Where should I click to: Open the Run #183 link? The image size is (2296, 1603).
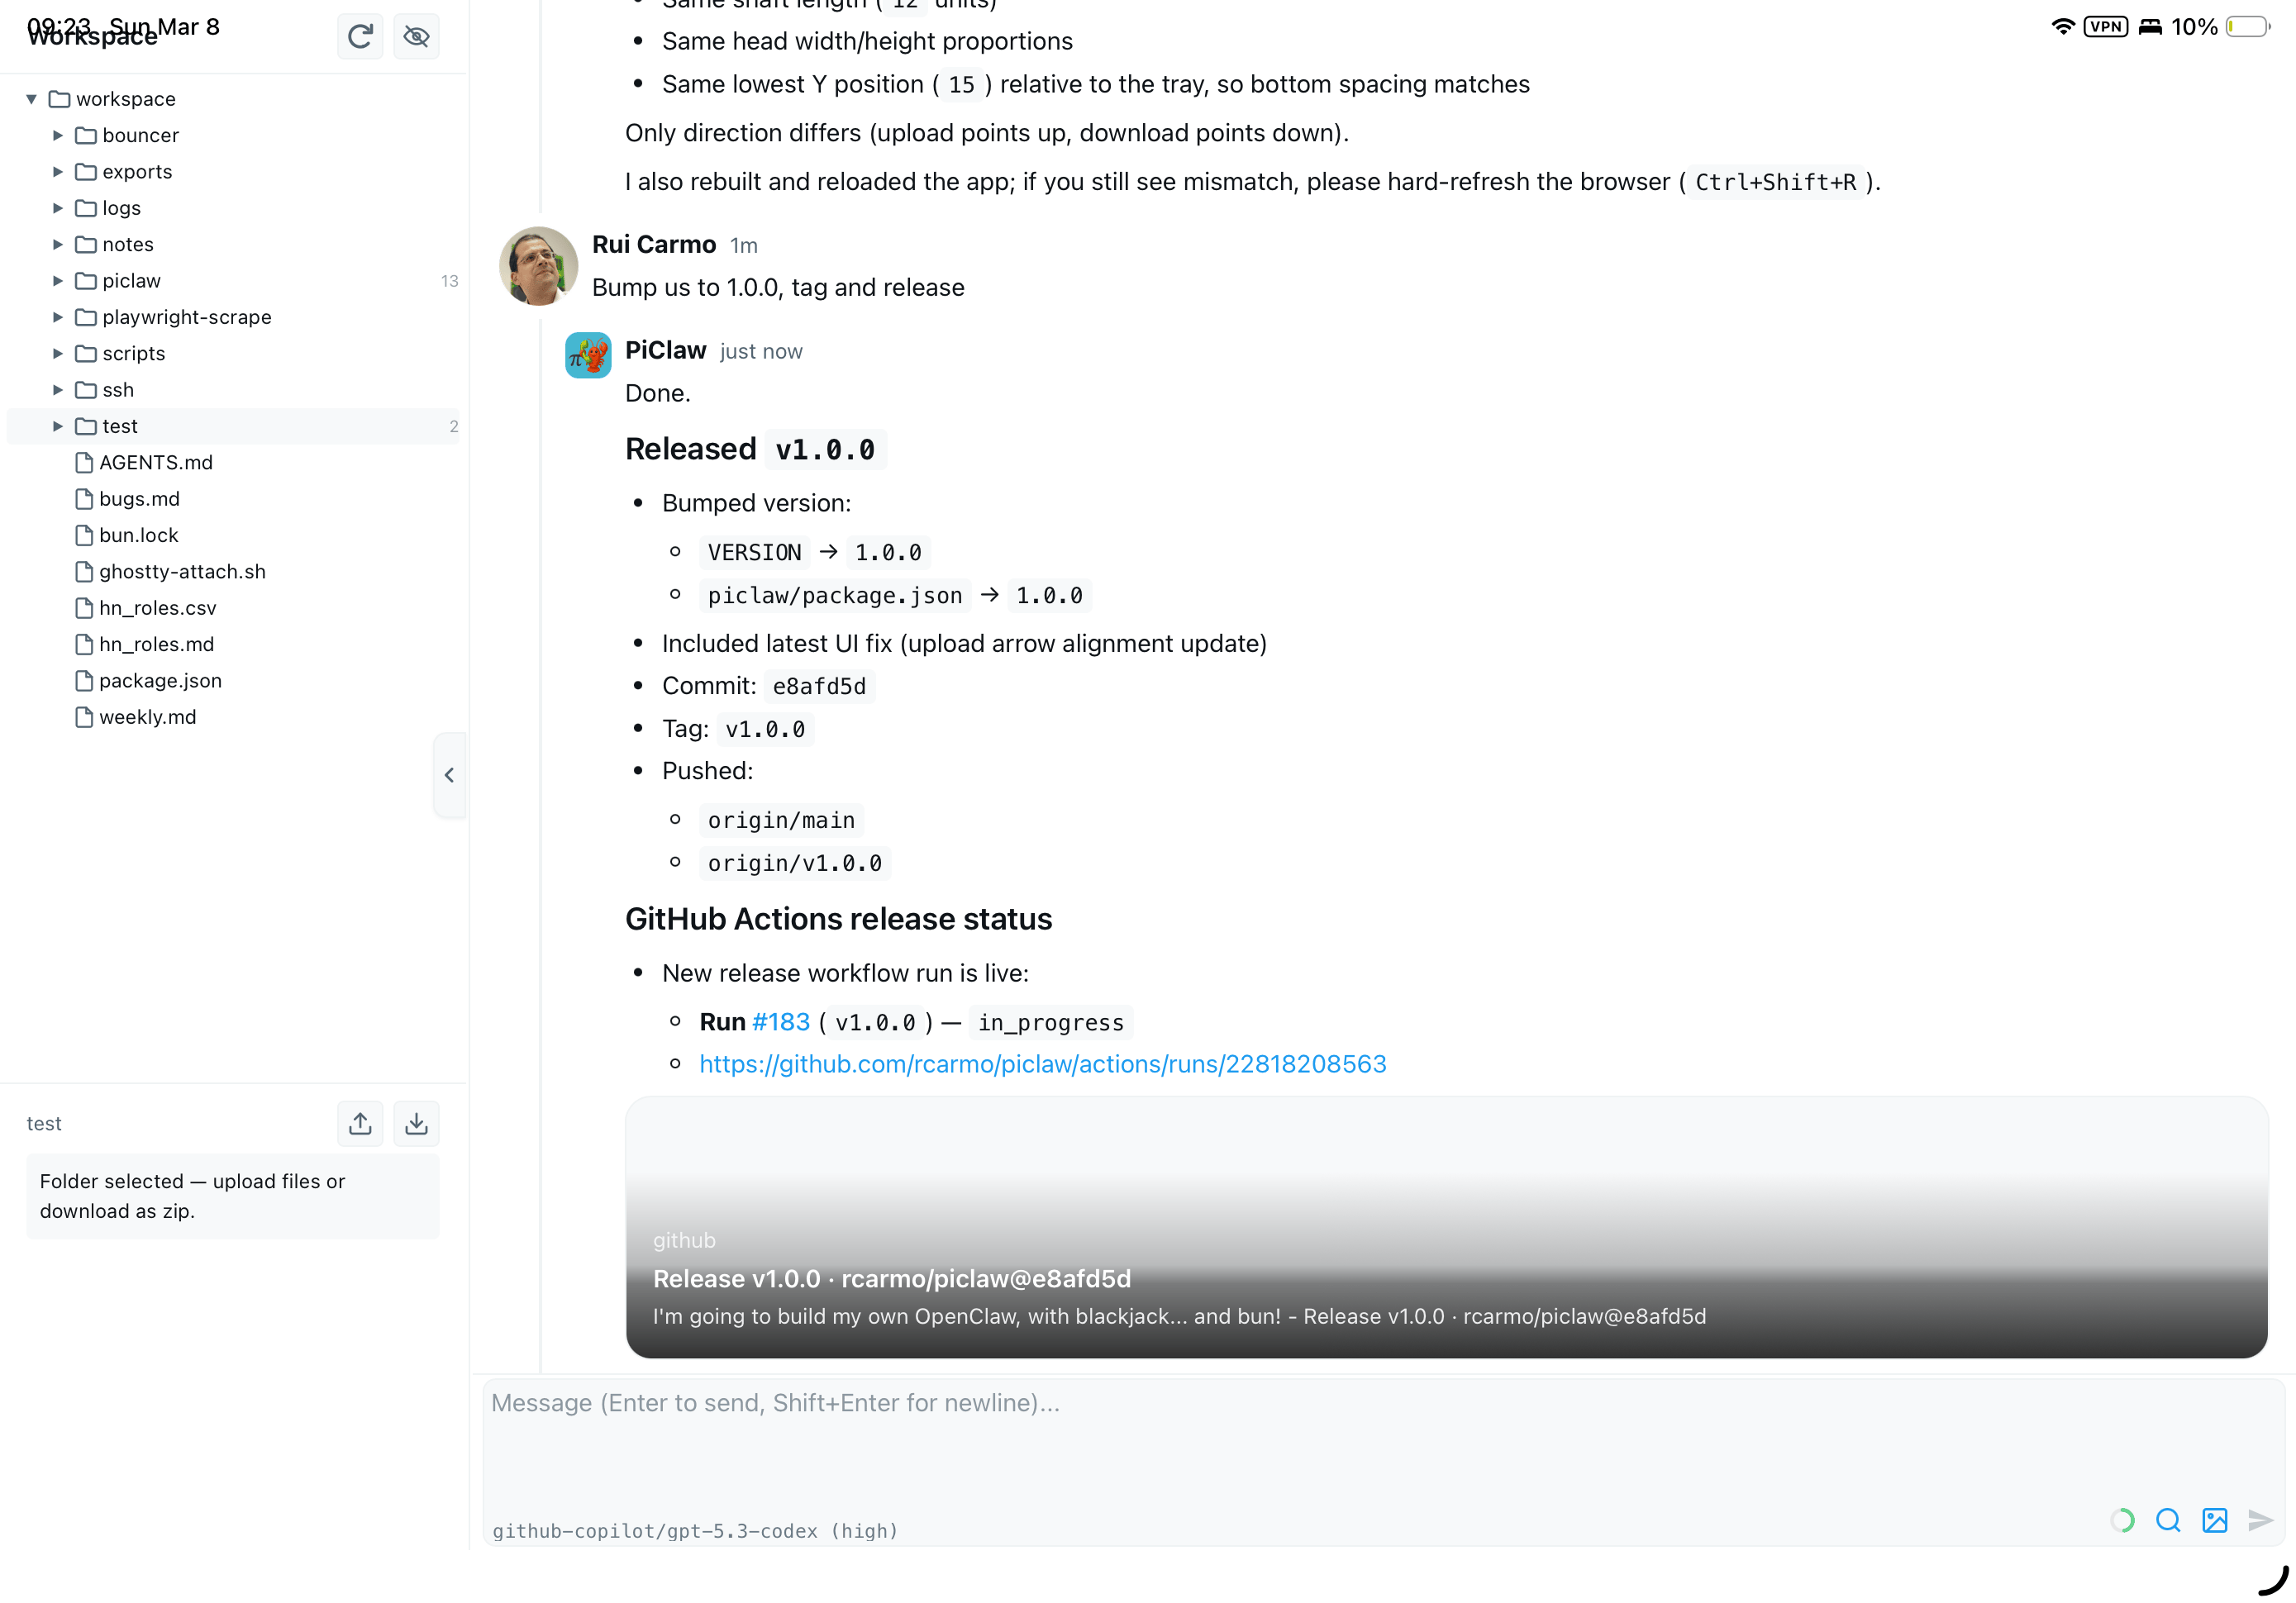click(780, 1022)
